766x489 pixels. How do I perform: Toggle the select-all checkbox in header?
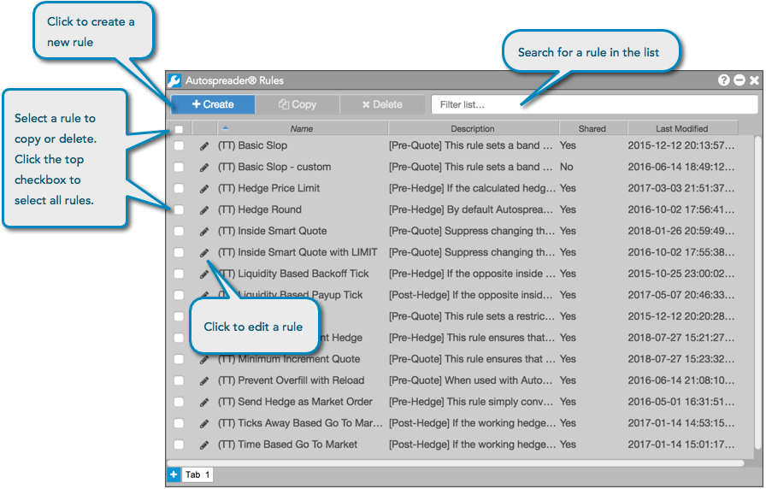(x=179, y=129)
